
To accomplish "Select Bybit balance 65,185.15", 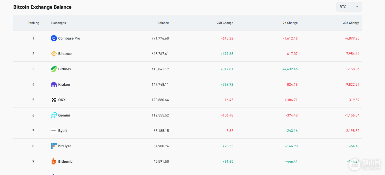I will pos(161,131).
